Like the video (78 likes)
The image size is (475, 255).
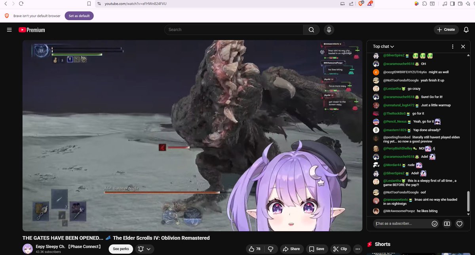254,249
